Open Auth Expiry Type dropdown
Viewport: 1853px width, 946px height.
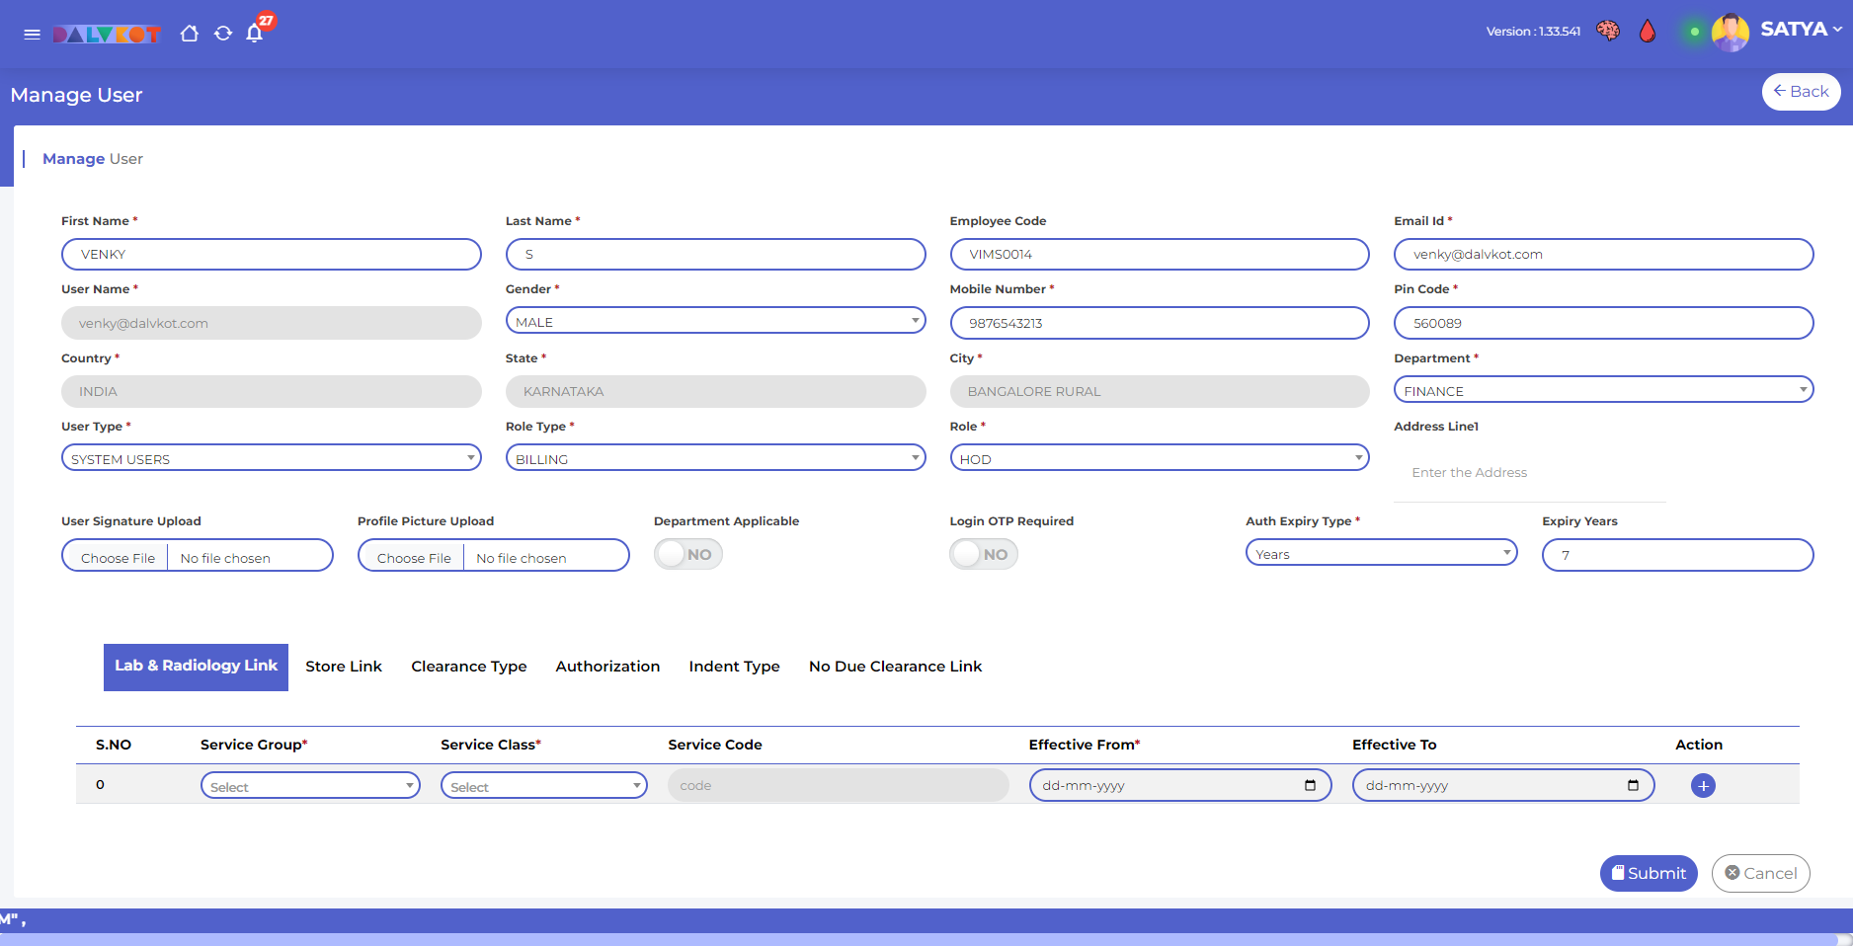(x=1381, y=554)
